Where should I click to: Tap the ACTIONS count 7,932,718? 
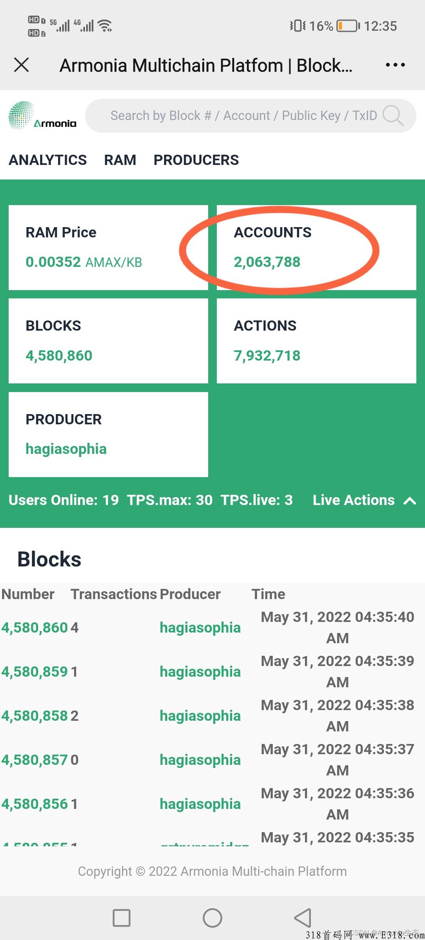(267, 355)
